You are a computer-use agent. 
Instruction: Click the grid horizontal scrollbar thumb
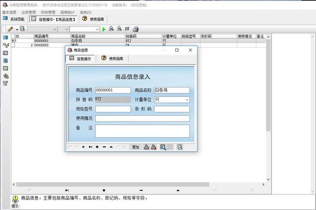point(113,184)
